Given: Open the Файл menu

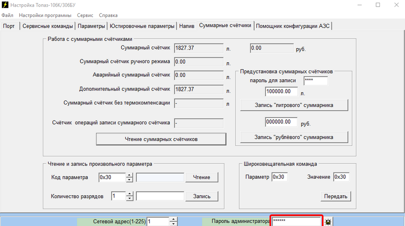Looking at the screenshot, I should [7, 15].
